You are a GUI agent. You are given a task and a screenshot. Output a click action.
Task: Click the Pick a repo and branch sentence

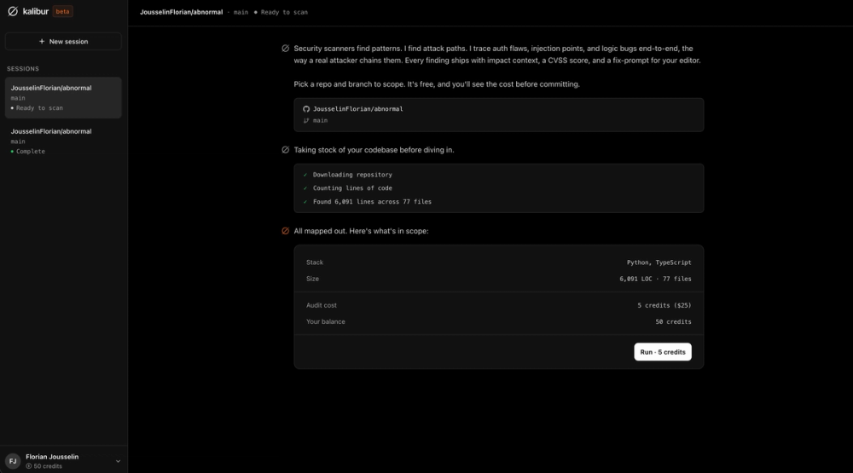(x=437, y=84)
